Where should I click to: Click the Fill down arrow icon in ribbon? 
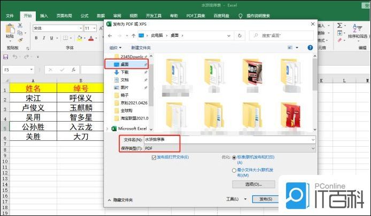pos(339,33)
